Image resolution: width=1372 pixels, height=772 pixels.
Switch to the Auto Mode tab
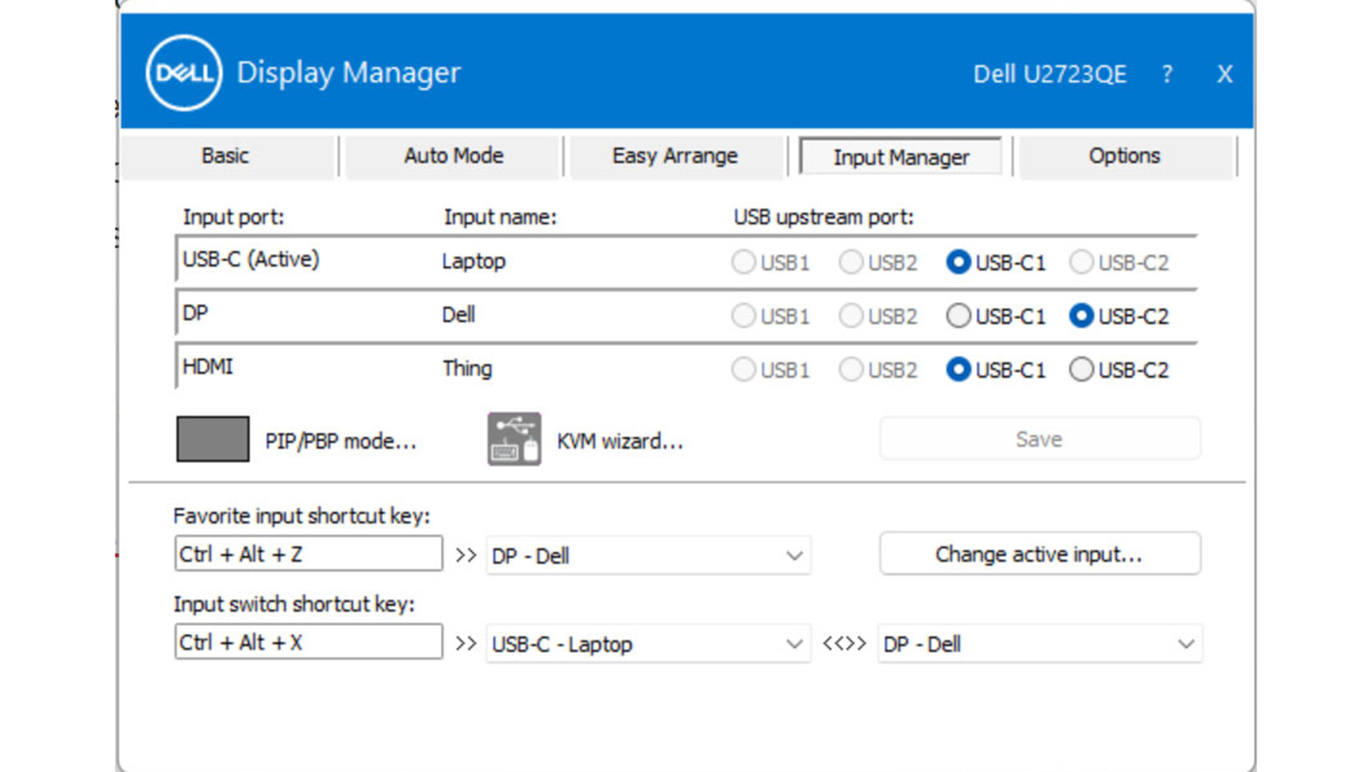tap(454, 156)
